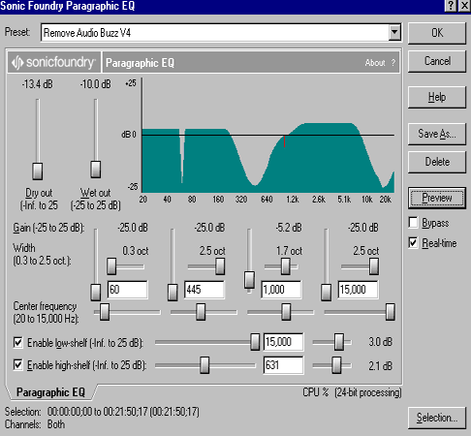
Task: Click the Sonic Foundry logo
Action: (53, 62)
